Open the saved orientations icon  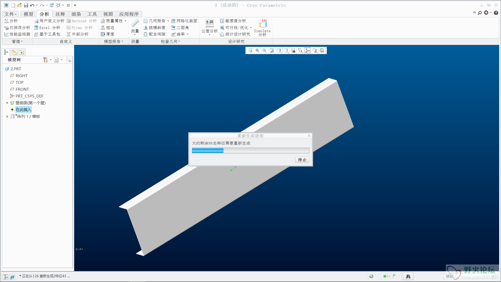click(286, 51)
